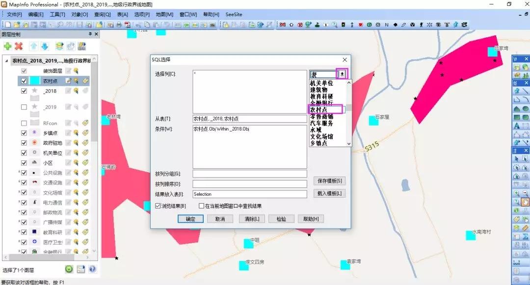The height and width of the screenshot is (285, 530).
Task: Enable visibility checkbox for _2019 layer
Action: pyautogui.click(x=24, y=107)
